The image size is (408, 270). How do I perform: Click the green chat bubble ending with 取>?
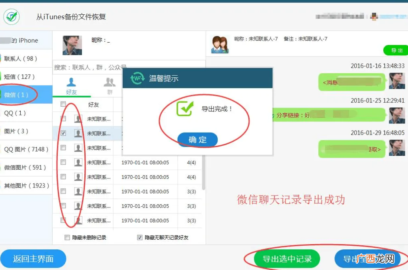pyautogui.click(x=352, y=149)
